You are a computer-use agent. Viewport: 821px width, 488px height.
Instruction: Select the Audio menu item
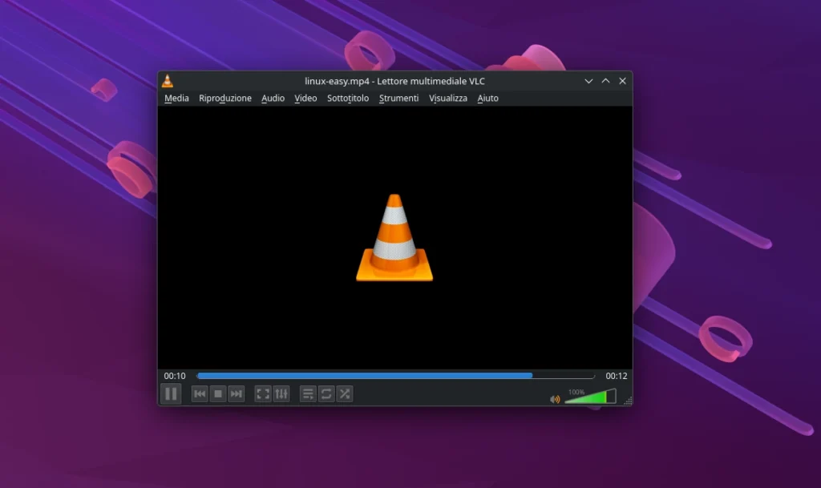pos(273,98)
